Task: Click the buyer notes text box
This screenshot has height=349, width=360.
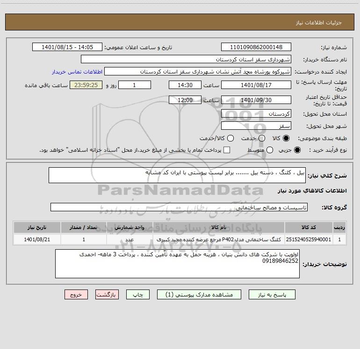Action: (x=177, y=264)
